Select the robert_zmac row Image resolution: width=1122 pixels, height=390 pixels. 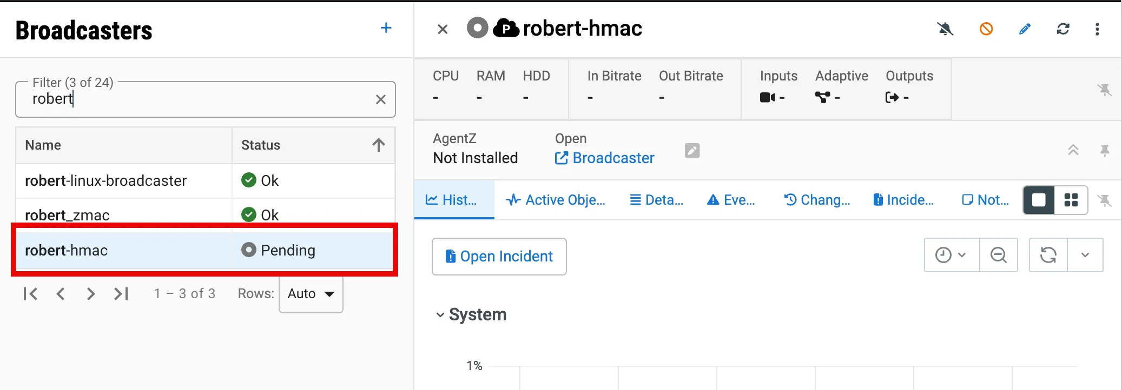click(205, 215)
